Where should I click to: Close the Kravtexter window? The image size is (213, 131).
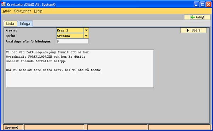[x=208, y=4]
